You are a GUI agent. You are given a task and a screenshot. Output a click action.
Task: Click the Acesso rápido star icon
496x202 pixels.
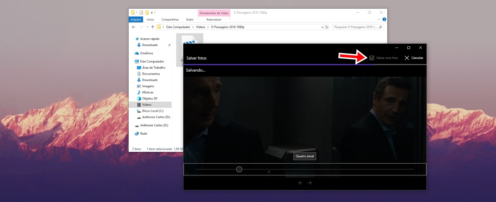(x=137, y=39)
